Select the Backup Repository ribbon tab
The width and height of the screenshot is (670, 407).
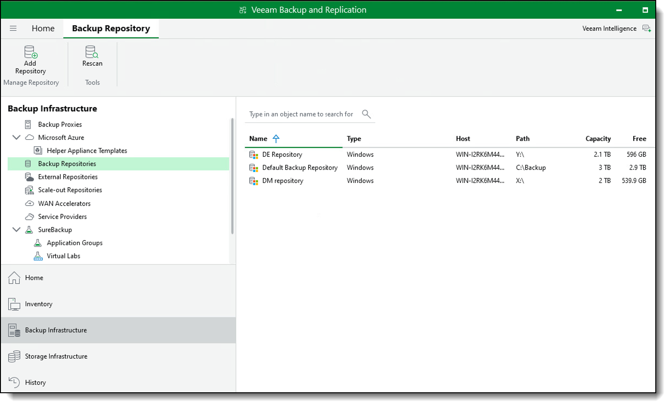click(111, 29)
